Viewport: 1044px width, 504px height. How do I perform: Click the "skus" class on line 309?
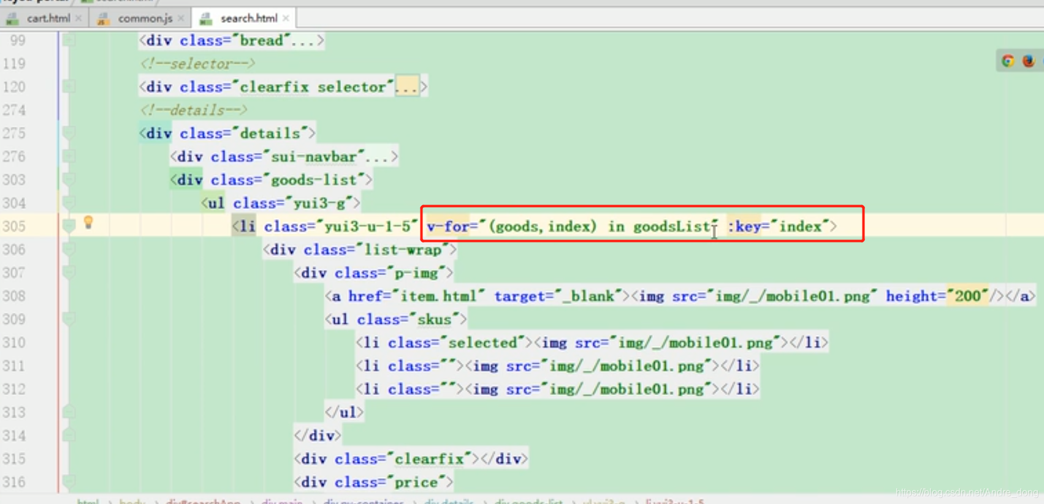click(434, 320)
